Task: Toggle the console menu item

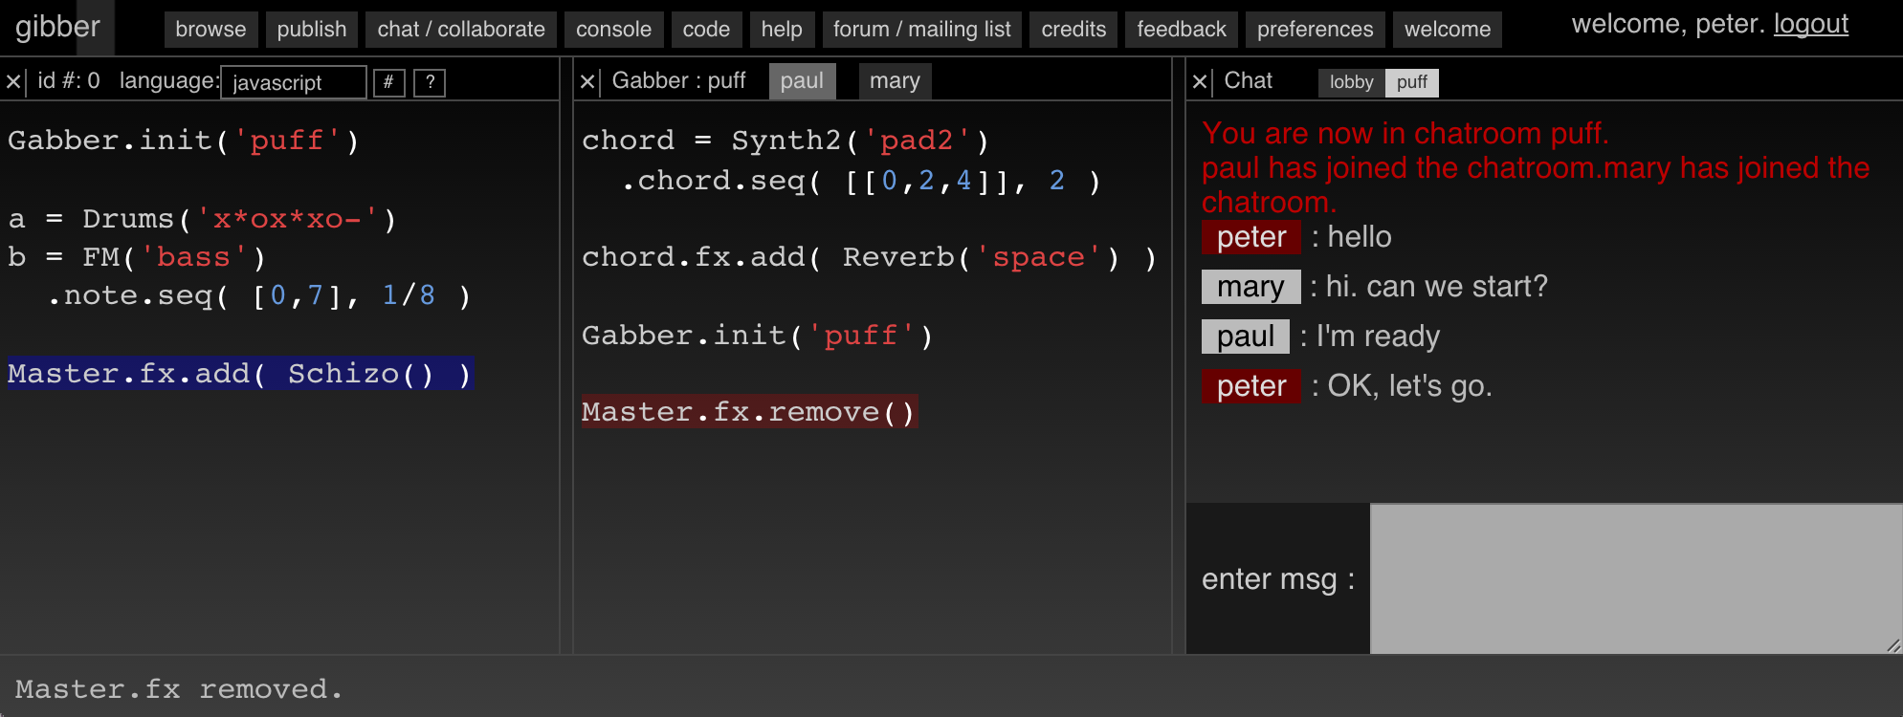Action: click(613, 30)
